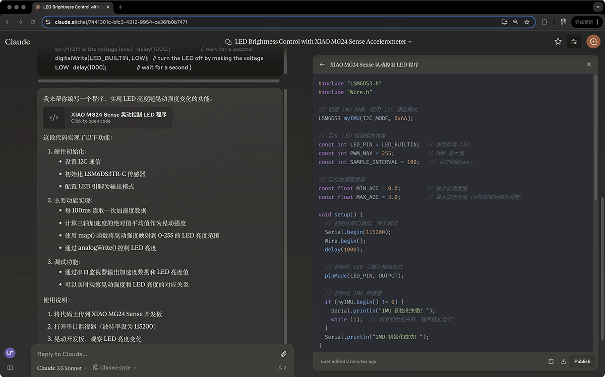Bookmark this page with the address bar star

527,22
